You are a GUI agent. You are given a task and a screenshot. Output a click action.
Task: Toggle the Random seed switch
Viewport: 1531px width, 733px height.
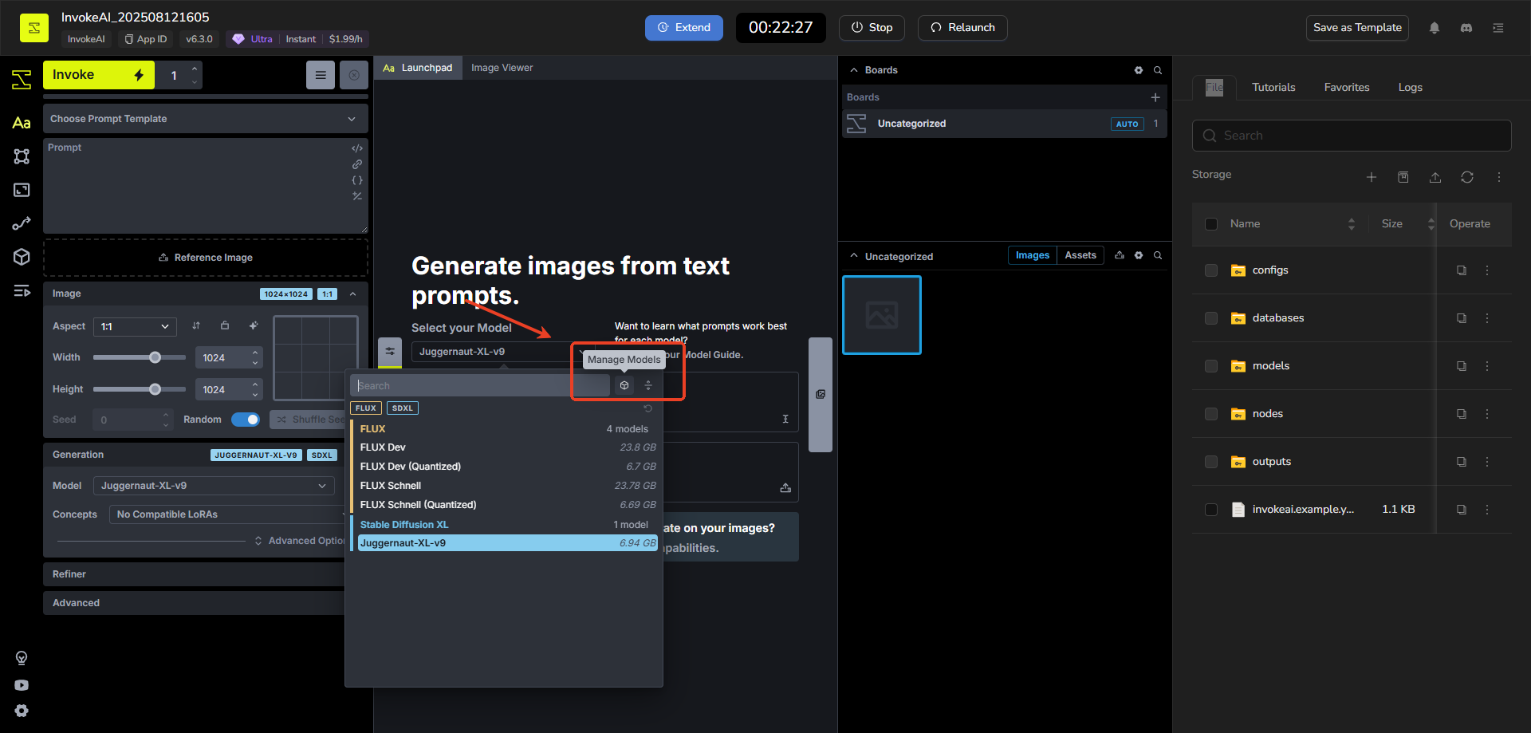pyautogui.click(x=246, y=420)
